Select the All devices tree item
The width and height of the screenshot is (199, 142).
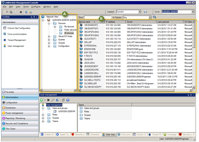tap(69, 33)
